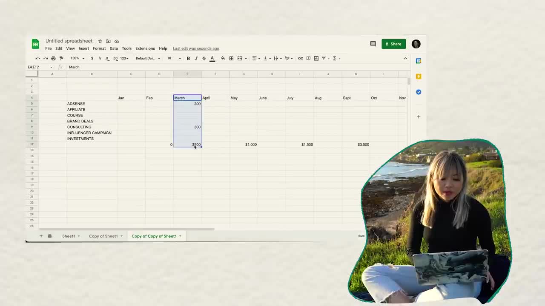The image size is (545, 306).
Task: Open comment history icon
Action: 373,44
